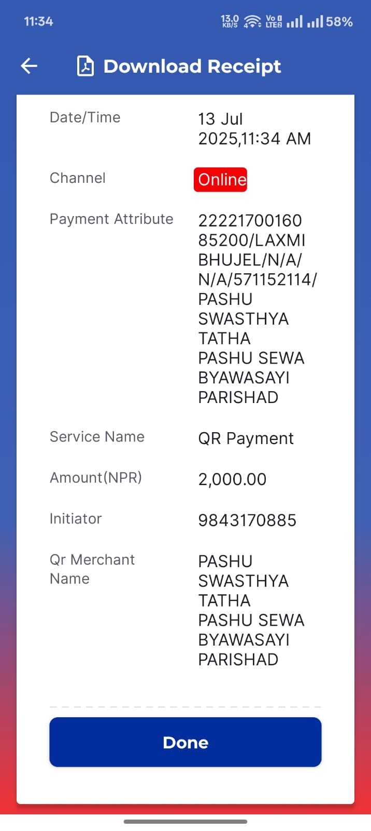Image resolution: width=371 pixels, height=831 pixels.
Task: Tap the date 13 Jul 2025 value
Action: click(x=254, y=129)
